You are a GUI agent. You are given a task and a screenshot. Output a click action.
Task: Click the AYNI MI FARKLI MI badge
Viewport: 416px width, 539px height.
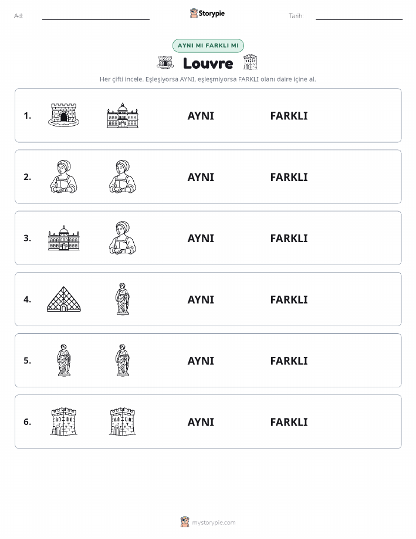coord(208,45)
